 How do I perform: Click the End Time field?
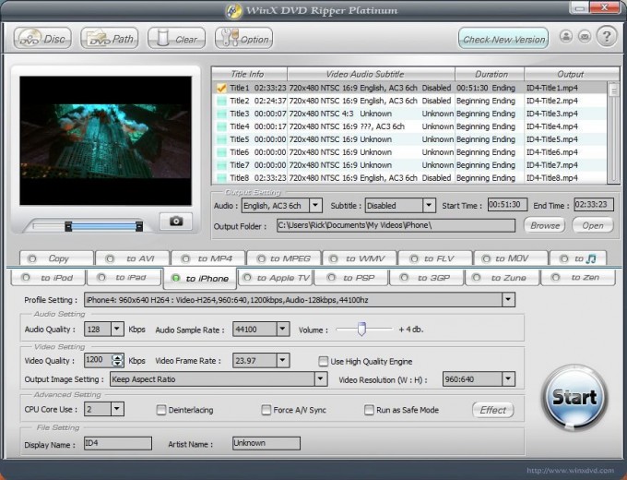594,205
